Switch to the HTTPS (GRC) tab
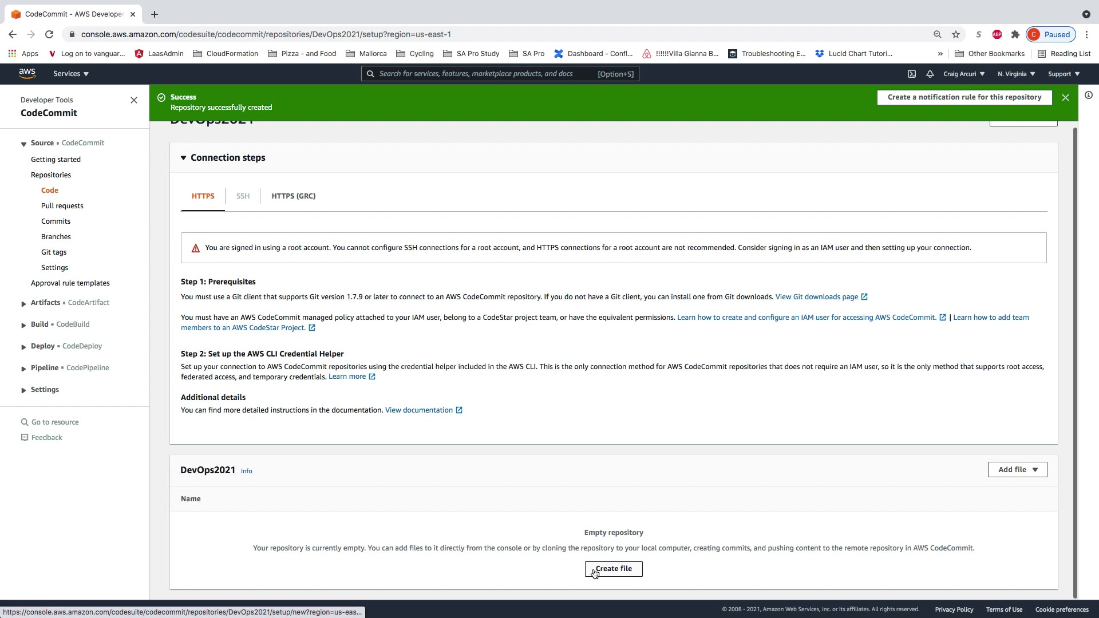 (293, 196)
